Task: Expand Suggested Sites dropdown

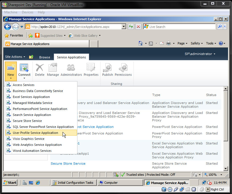Action: tap(65, 36)
